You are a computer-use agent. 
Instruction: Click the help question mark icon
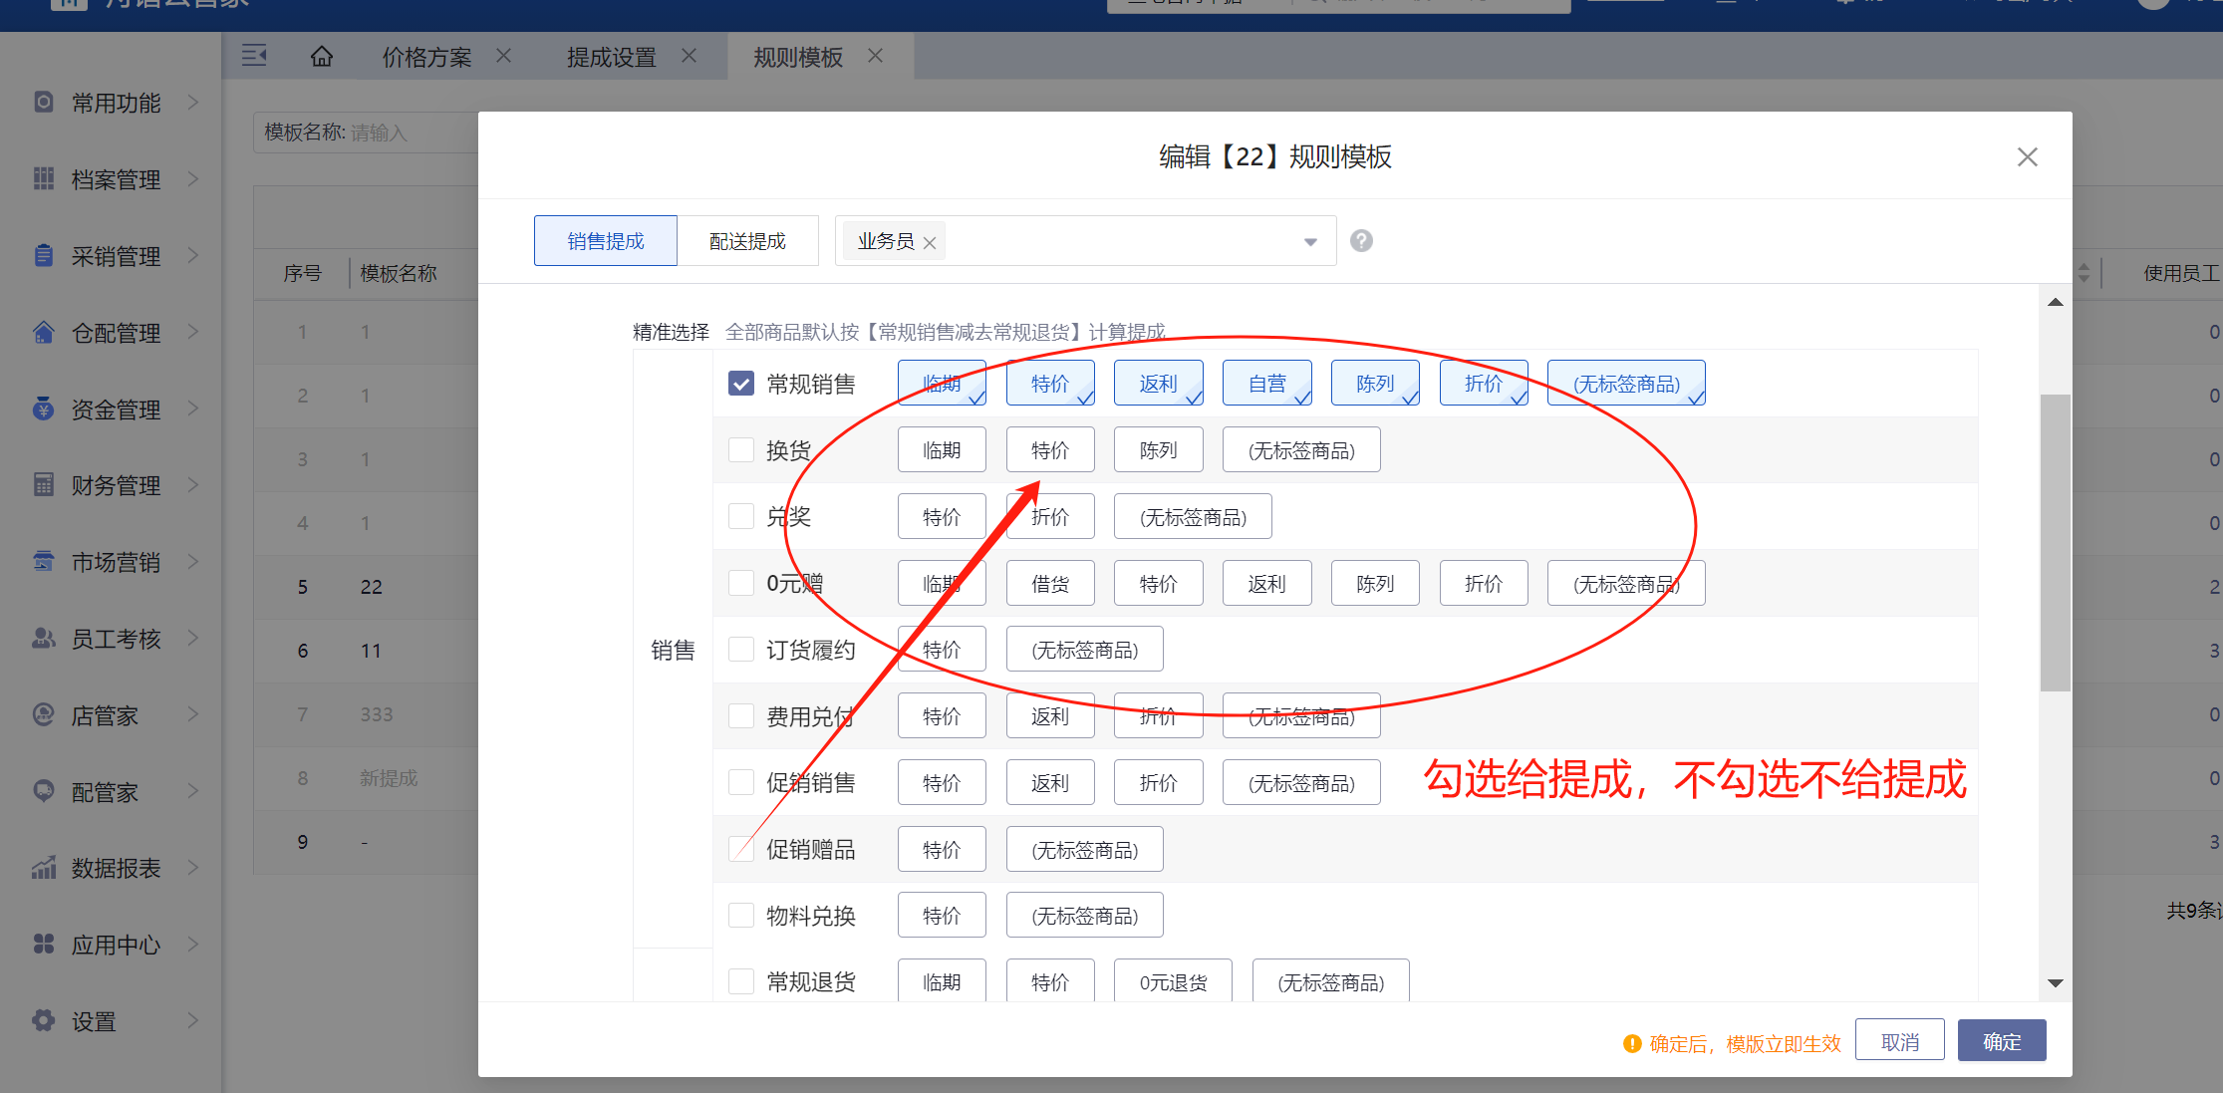coord(1361,241)
